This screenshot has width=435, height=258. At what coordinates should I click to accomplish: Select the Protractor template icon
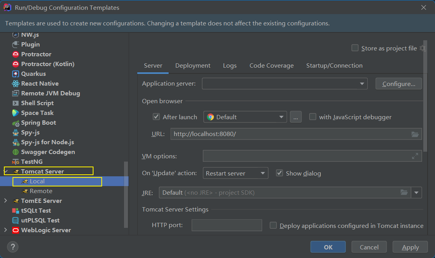[x=16, y=54]
